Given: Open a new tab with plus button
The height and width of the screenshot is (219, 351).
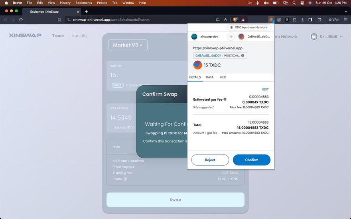Looking at the screenshot, I should coord(86,12).
